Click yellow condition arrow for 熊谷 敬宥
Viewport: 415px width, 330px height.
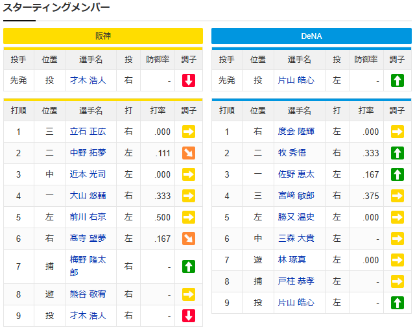tap(189, 294)
